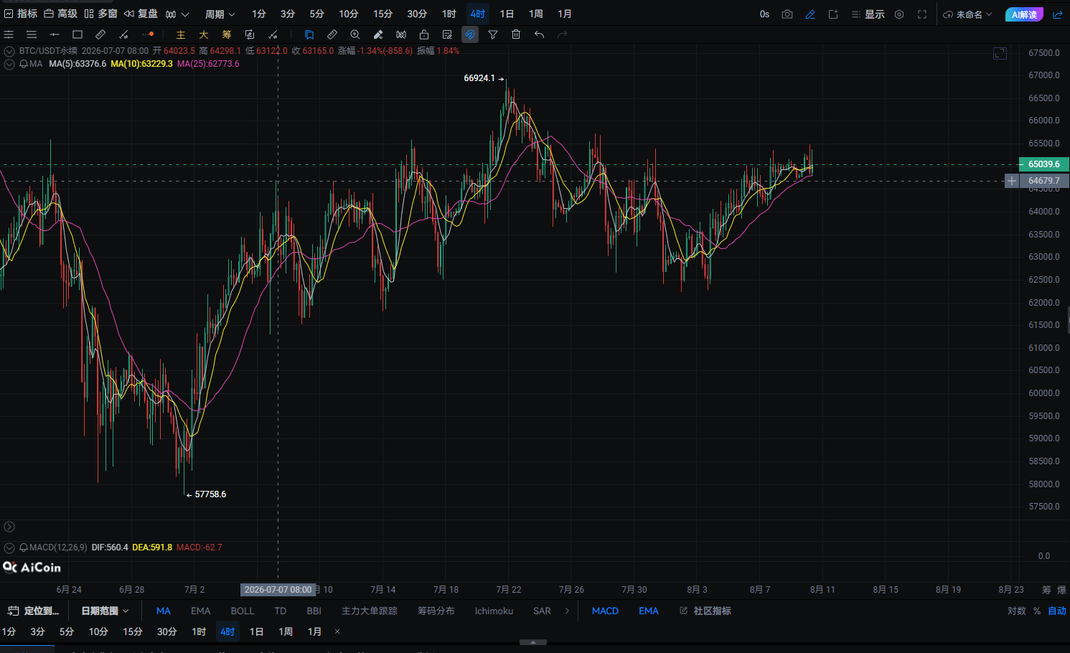Open the 周期 period dropdown
Screen dimensions: 1070x653
220,14
